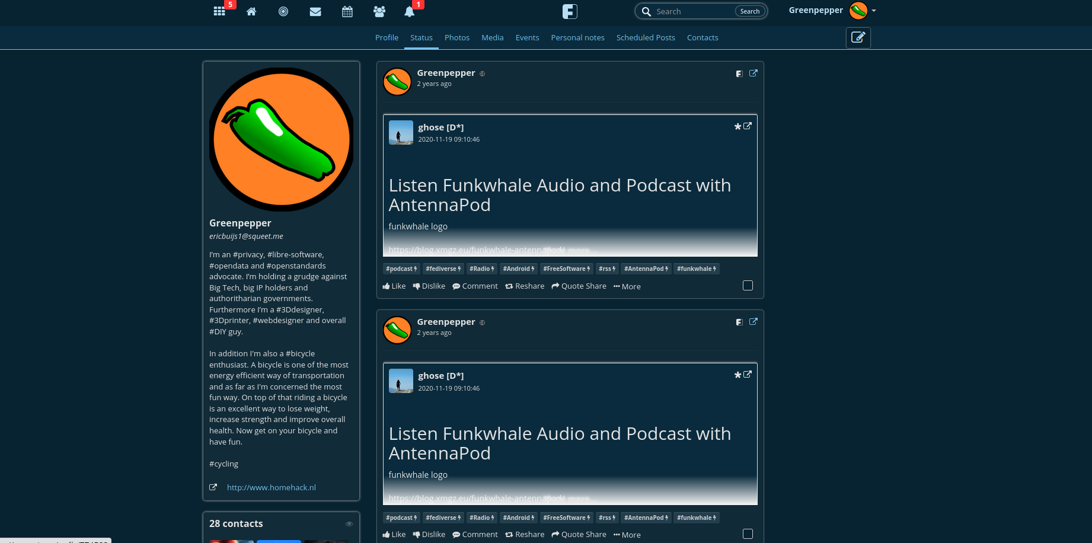Reshare the first post
This screenshot has height=543, width=1092.
coord(525,286)
